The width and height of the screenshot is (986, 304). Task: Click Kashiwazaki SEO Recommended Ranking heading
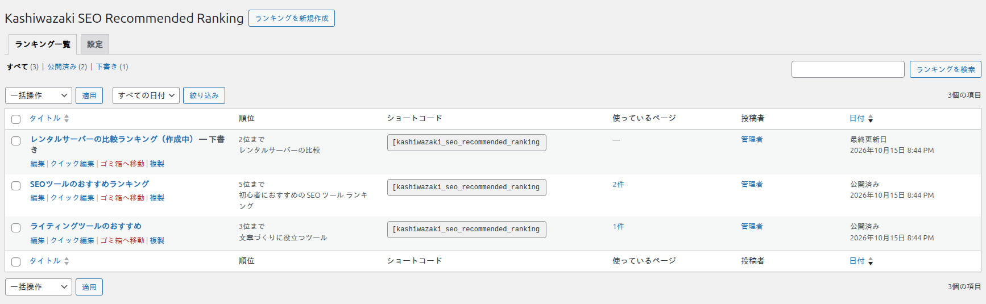click(124, 18)
